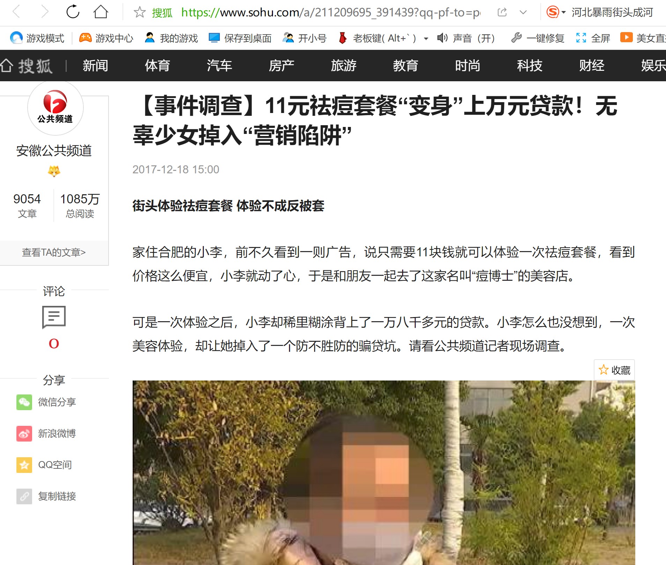Screen dimensions: 666x565
Task: Click the 搜狐 home logo in nav bar
Action: [x=27, y=66]
